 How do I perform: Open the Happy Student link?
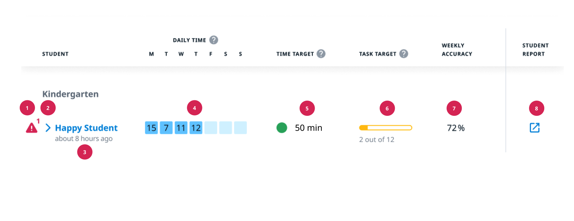(86, 128)
